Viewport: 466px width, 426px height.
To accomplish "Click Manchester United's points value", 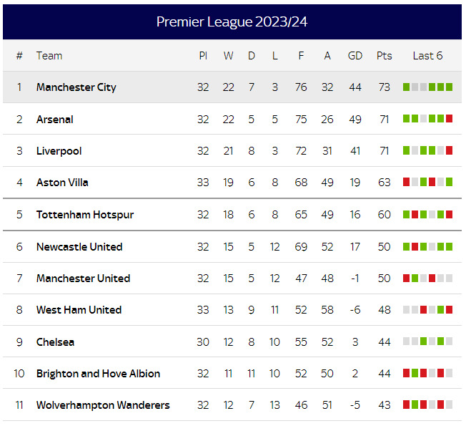I will 384,279.
